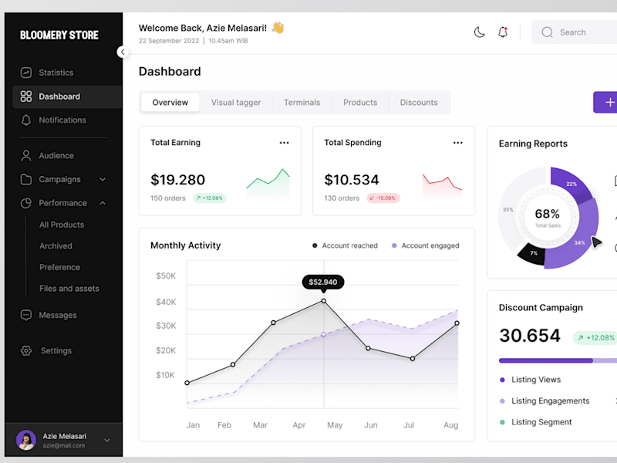This screenshot has width=617, height=463.
Task: Expand the Campaigns submenu chevron
Action: (103, 180)
